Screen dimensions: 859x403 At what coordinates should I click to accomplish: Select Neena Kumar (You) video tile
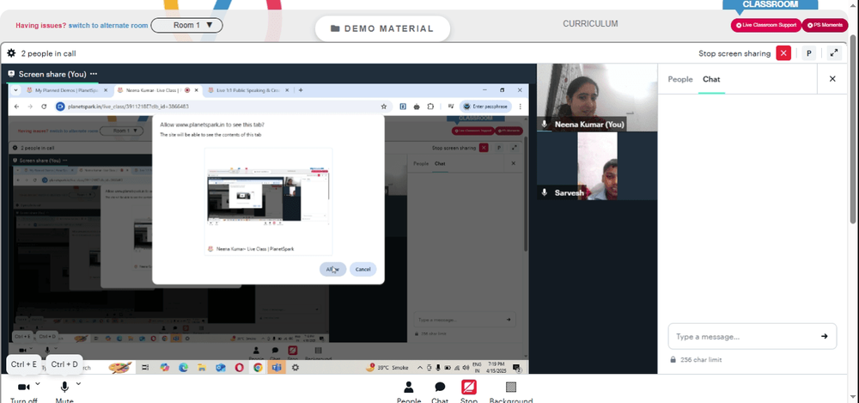pos(597,98)
